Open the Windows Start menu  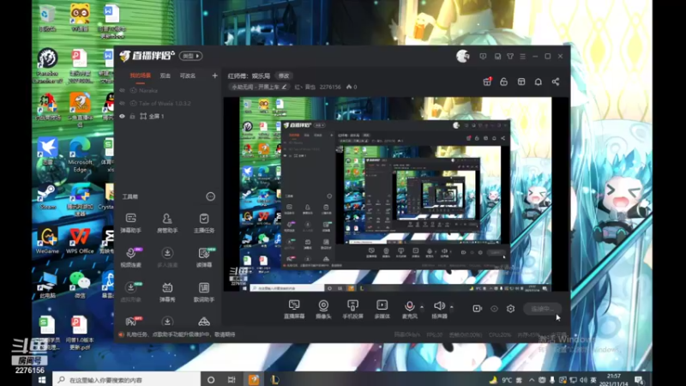point(42,380)
